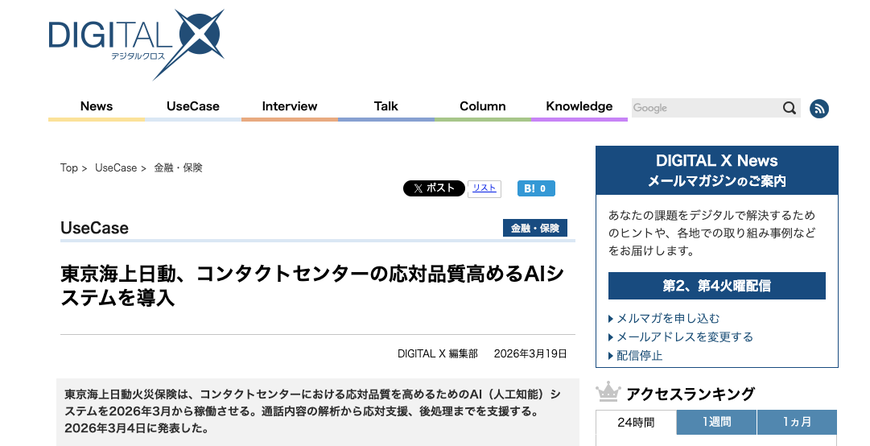Click the Google search input field

(704, 108)
